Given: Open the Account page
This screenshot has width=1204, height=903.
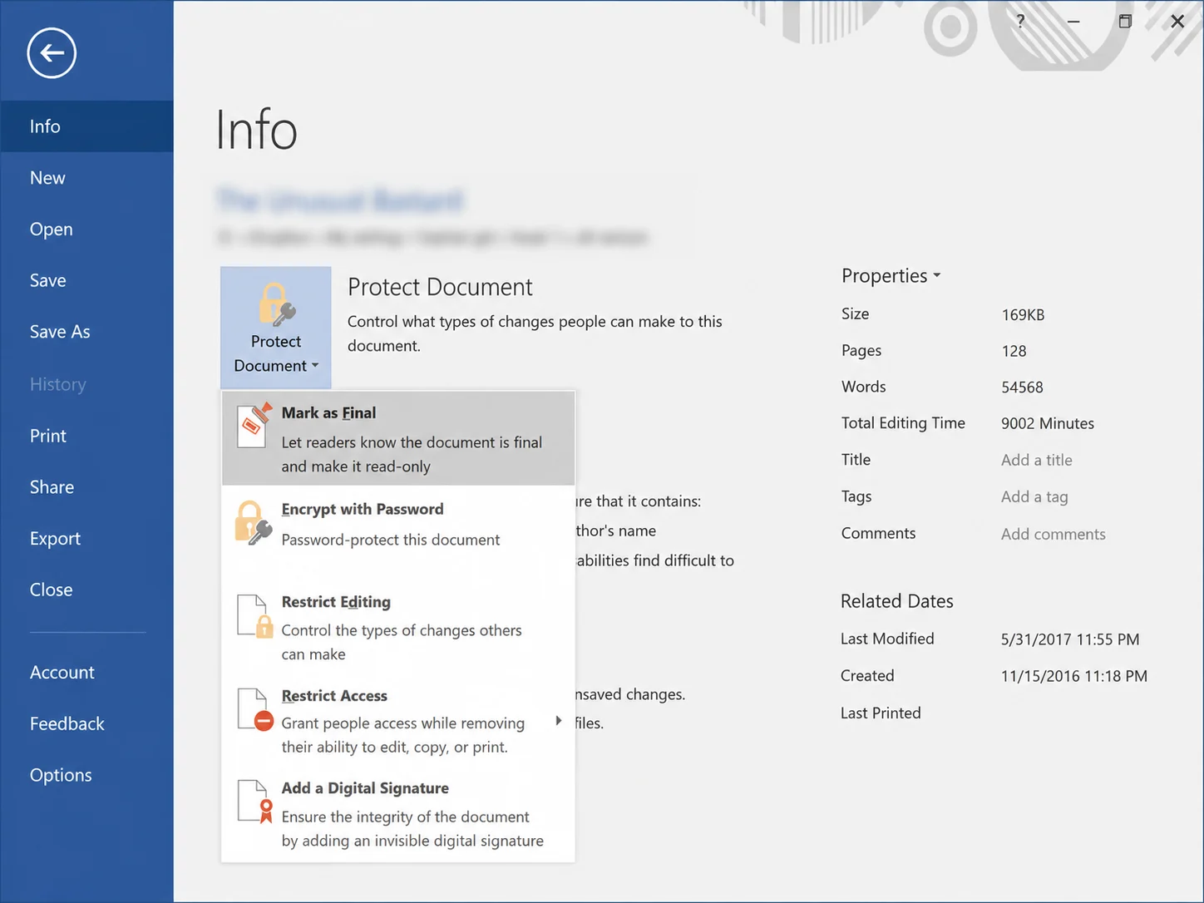Looking at the screenshot, I should tap(62, 673).
